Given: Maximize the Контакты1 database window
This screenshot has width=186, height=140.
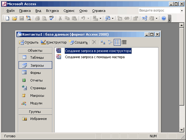Looking at the screenshot, I should tap(152, 34).
